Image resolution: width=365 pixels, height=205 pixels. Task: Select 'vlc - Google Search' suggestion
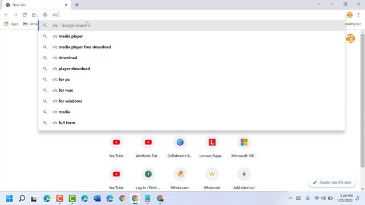[x=192, y=25]
